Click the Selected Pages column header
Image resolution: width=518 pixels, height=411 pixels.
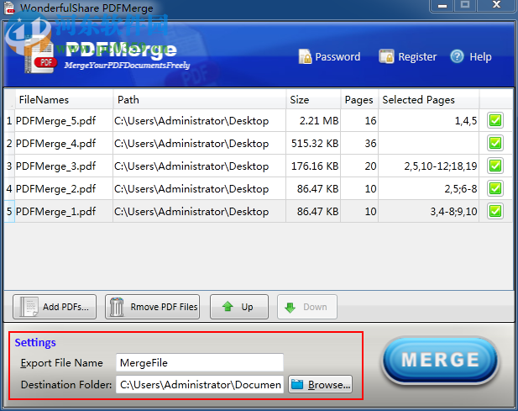point(428,99)
